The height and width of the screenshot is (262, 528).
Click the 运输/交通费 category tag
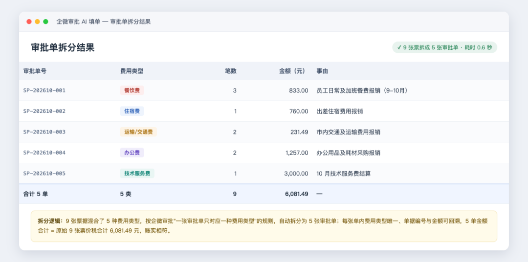[138, 132]
